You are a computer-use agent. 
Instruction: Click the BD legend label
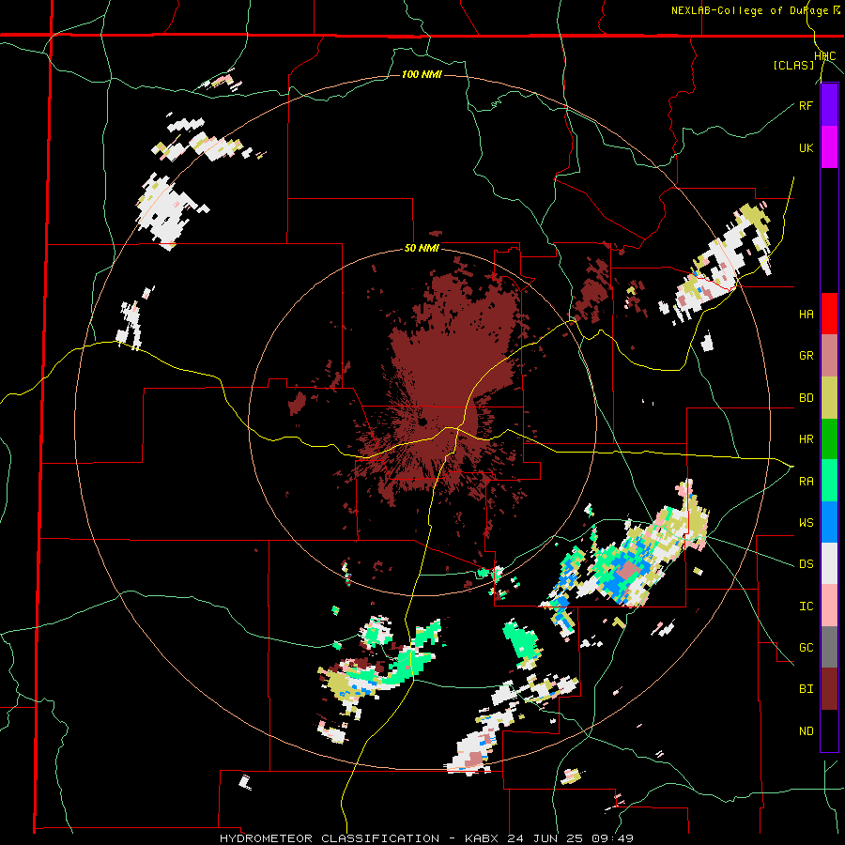point(807,398)
